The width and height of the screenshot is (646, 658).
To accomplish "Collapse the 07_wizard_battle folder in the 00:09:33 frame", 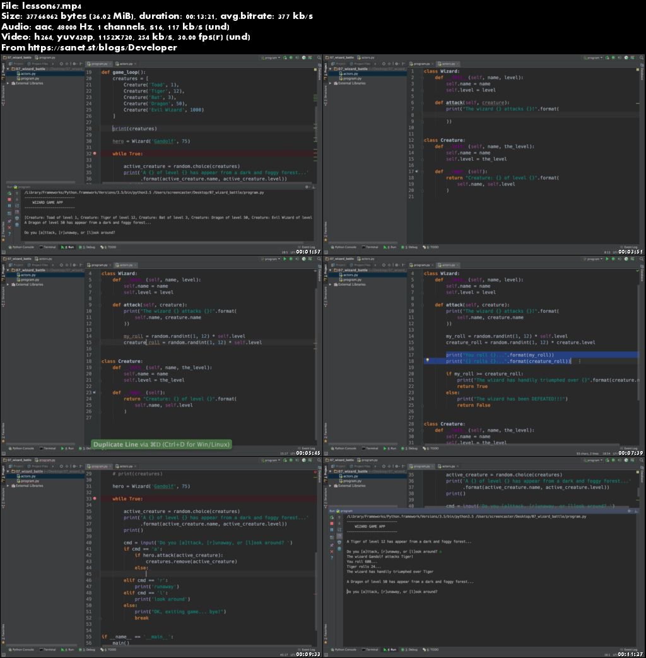I will click(8, 471).
